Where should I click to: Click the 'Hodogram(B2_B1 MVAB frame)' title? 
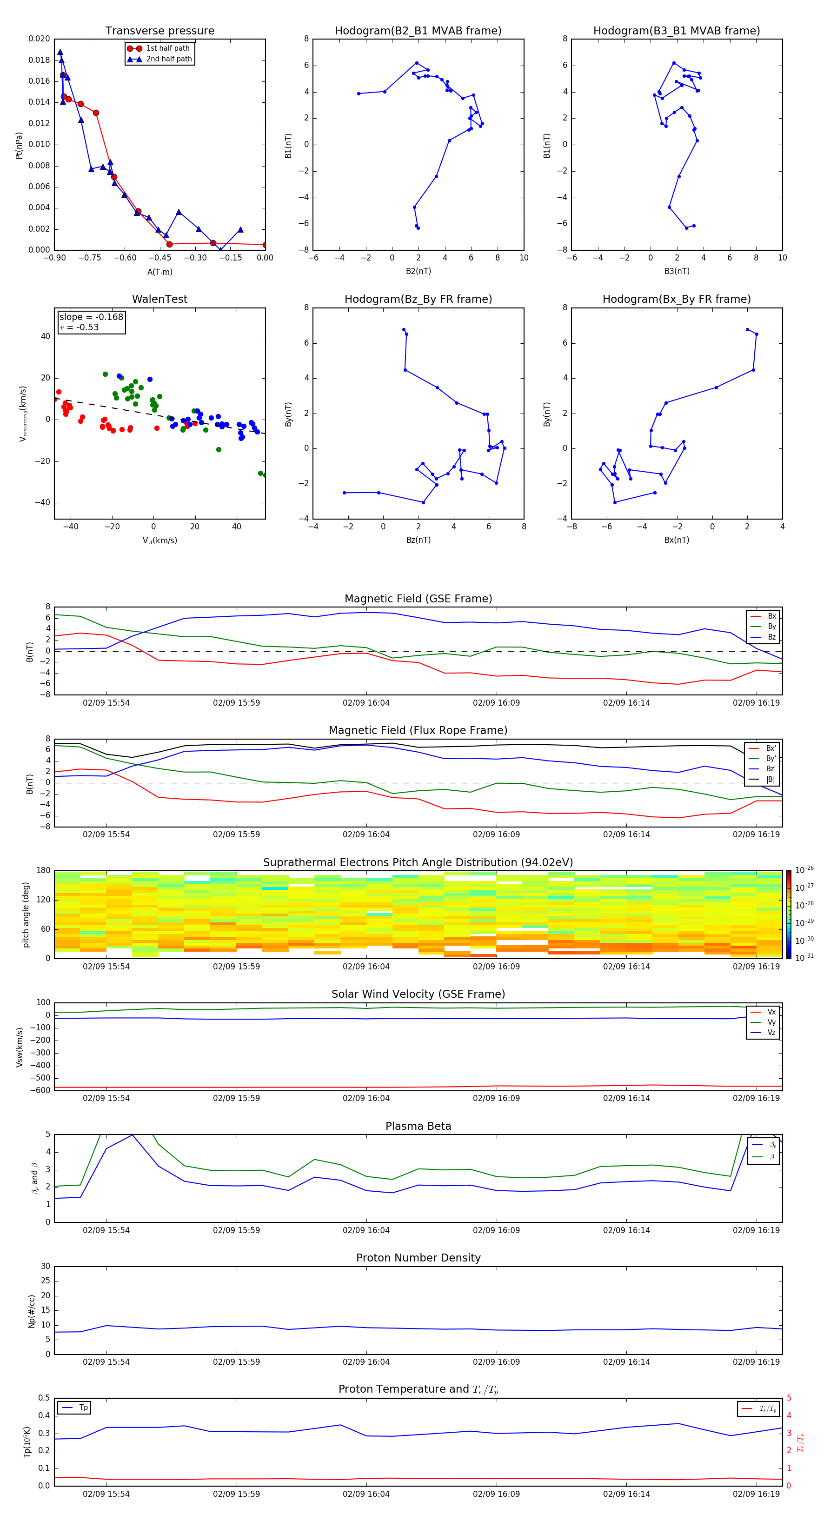point(418,31)
